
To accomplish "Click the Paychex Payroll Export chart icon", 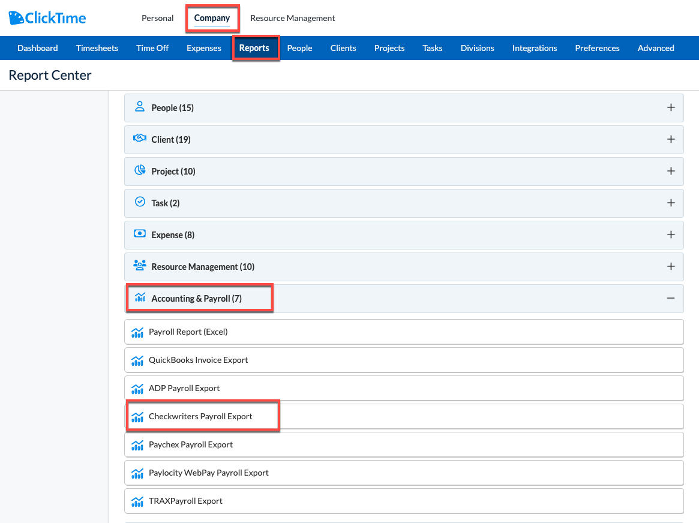I will pos(137,445).
